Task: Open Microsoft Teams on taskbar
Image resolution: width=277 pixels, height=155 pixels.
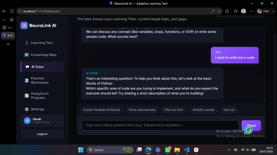Action: tap(158, 150)
